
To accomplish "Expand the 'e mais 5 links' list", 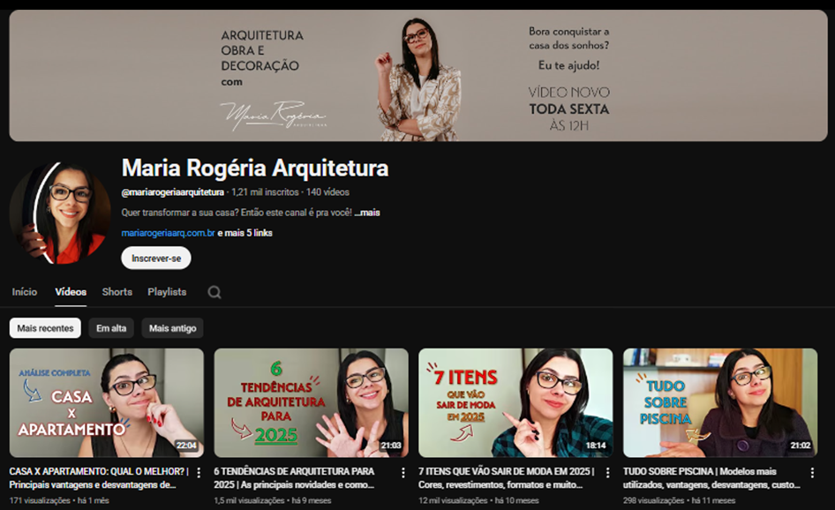I will click(245, 233).
